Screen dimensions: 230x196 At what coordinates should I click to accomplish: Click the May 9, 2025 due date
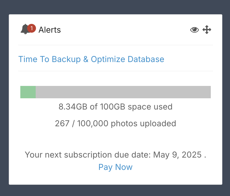177,155
